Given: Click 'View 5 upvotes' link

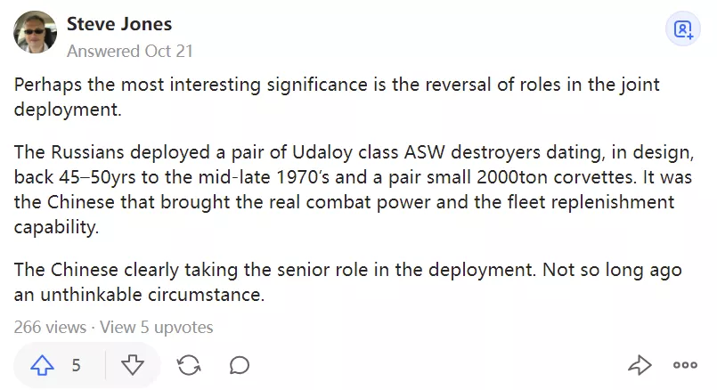Looking at the screenshot, I should coord(157,327).
